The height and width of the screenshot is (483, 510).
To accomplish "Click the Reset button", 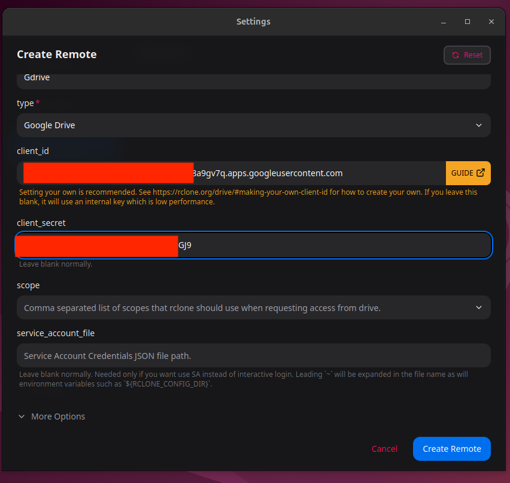I will click(467, 55).
